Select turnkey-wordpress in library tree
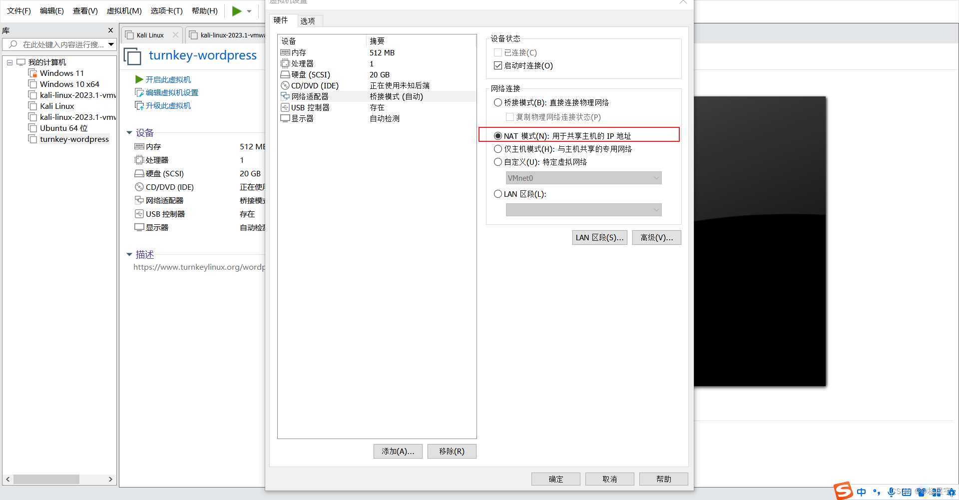 pos(74,139)
